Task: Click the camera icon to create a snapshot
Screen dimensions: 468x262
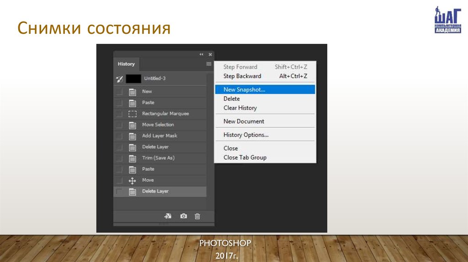Action: (184, 216)
